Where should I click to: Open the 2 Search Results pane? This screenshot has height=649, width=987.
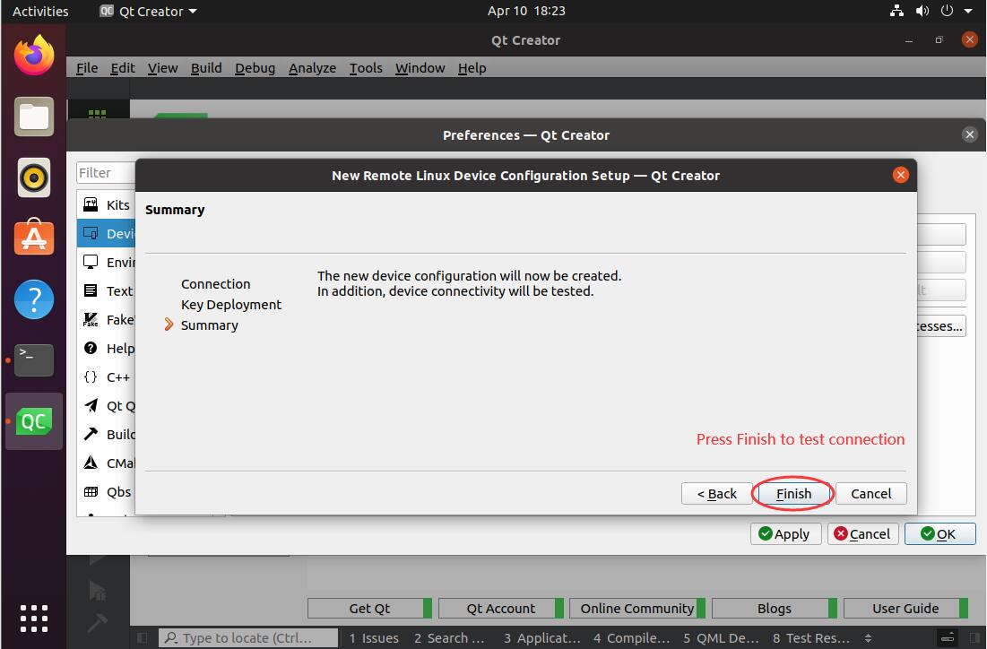[x=449, y=637]
